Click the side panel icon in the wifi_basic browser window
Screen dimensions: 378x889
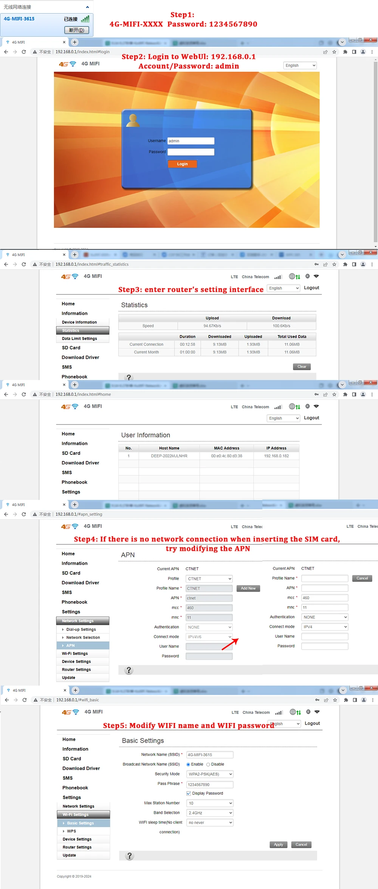(x=355, y=700)
